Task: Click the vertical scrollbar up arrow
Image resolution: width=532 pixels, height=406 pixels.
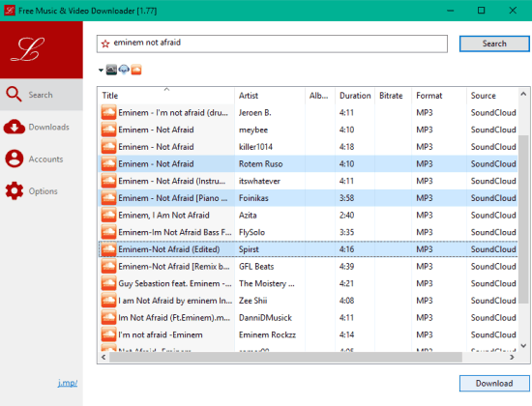Action: point(523,94)
